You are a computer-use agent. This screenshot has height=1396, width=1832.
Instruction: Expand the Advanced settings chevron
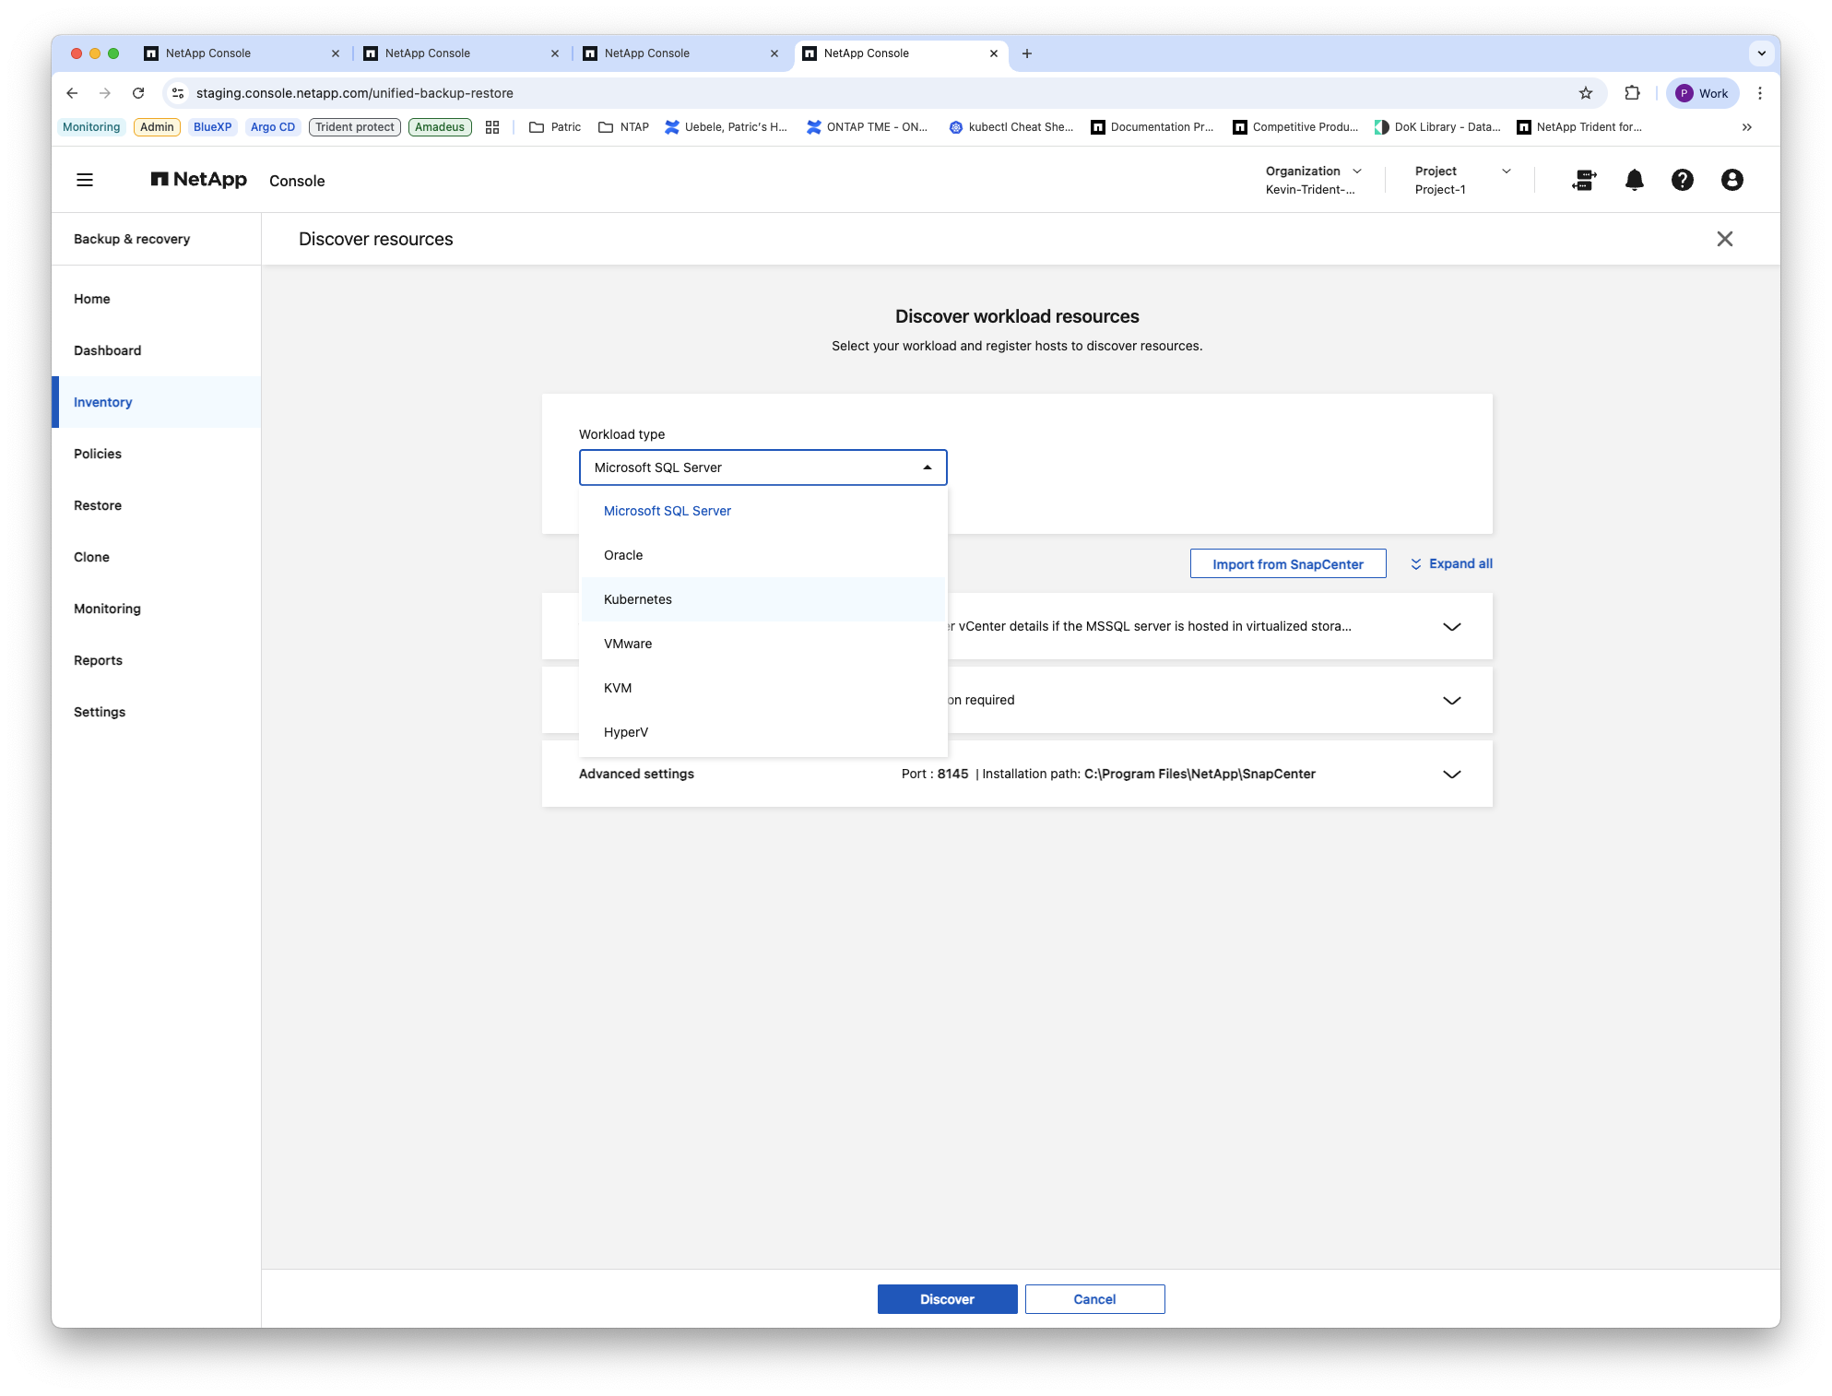[x=1451, y=775]
